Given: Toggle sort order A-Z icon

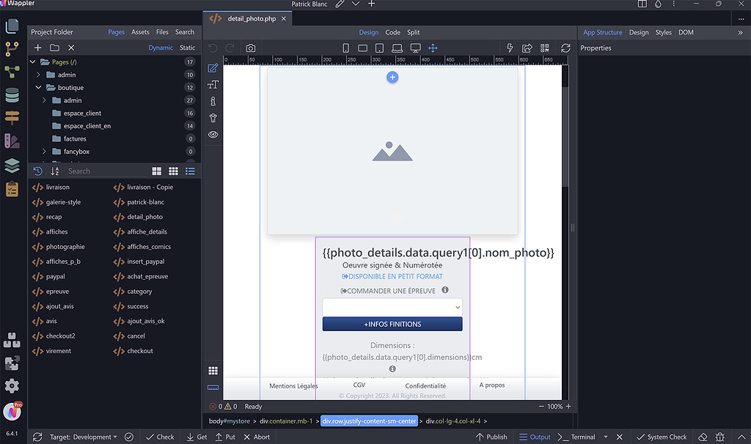Looking at the screenshot, I should [x=54, y=171].
